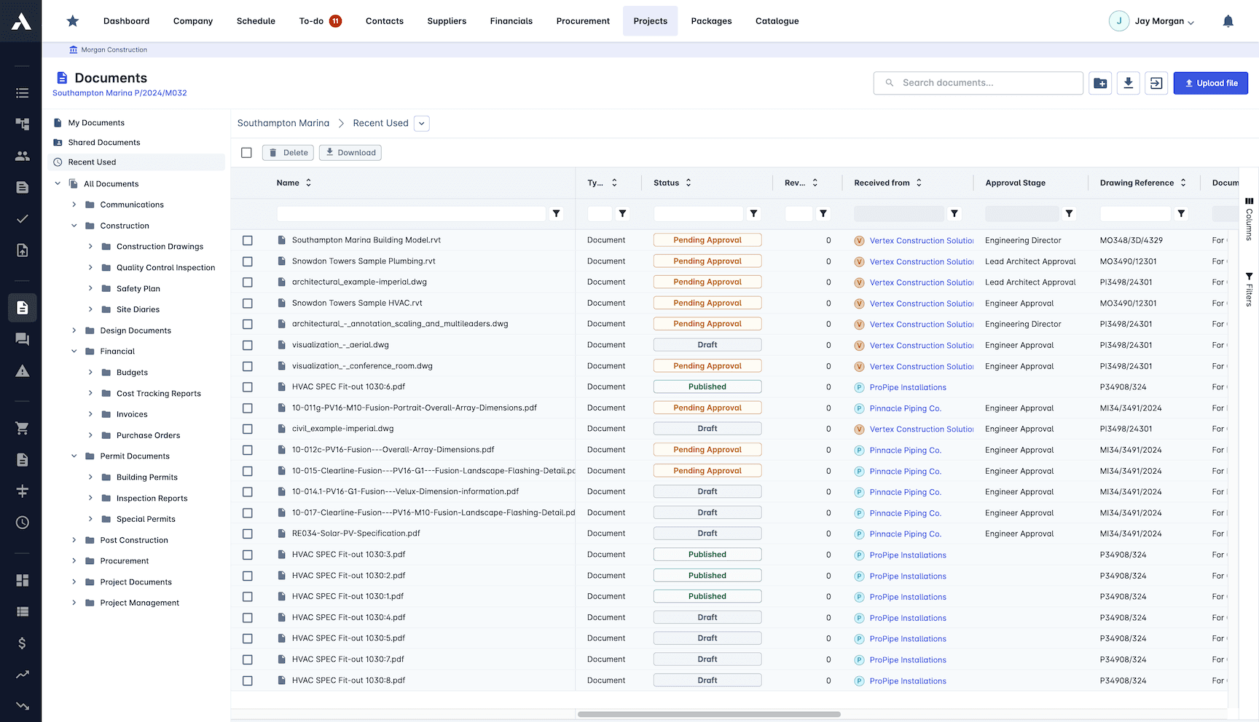Create a new folder from the toolbar
This screenshot has height=722, width=1259.
coord(1100,83)
